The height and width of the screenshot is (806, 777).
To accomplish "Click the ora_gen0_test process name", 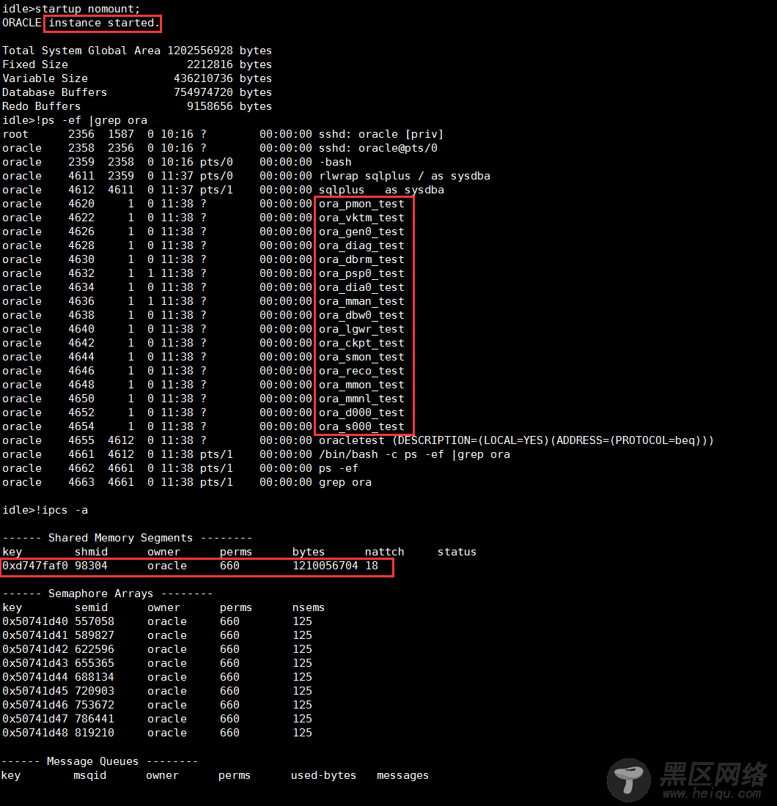I will (x=361, y=232).
